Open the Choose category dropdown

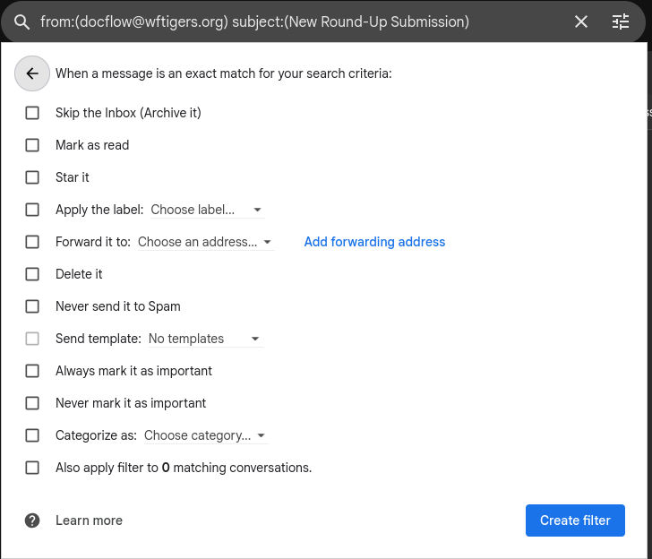[x=205, y=435]
